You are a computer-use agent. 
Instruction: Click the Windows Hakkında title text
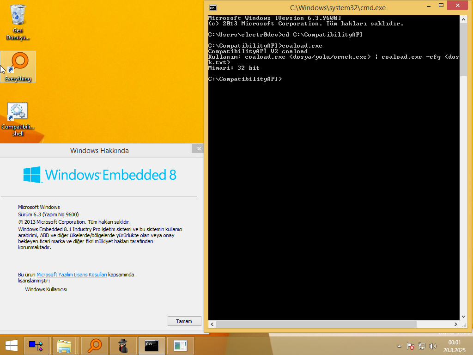[x=100, y=151]
